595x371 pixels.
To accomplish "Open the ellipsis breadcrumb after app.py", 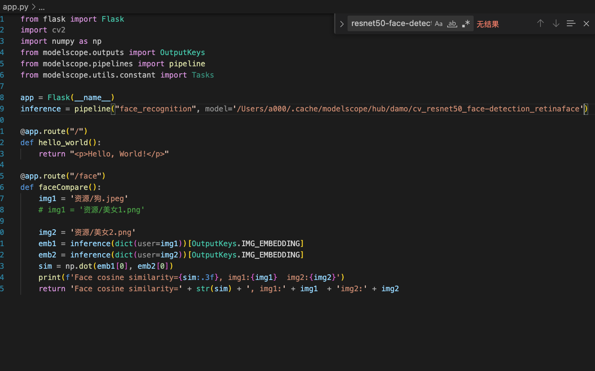I will point(42,8).
